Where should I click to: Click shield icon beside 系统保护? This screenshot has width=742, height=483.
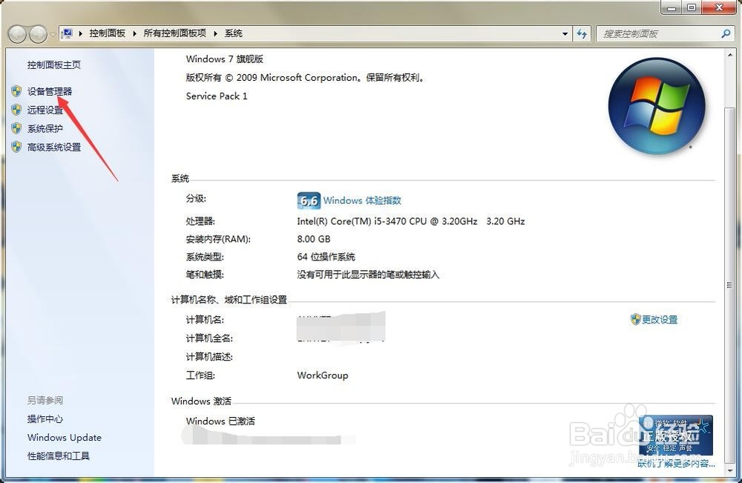coord(16,128)
